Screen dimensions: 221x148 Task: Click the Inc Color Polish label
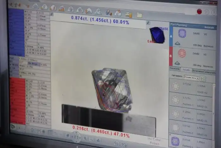[x=154, y=141]
